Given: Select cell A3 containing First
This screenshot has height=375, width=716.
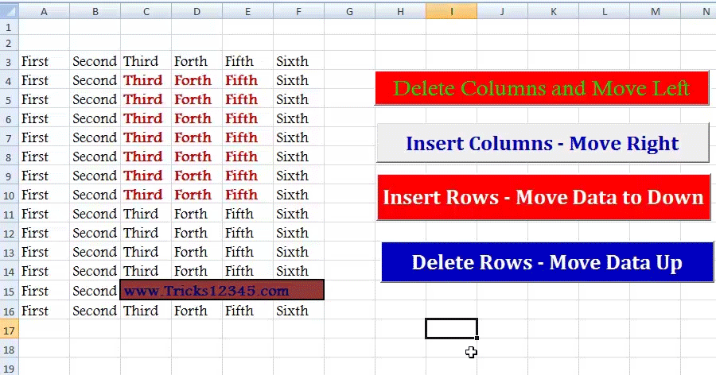Looking at the screenshot, I should [x=45, y=61].
